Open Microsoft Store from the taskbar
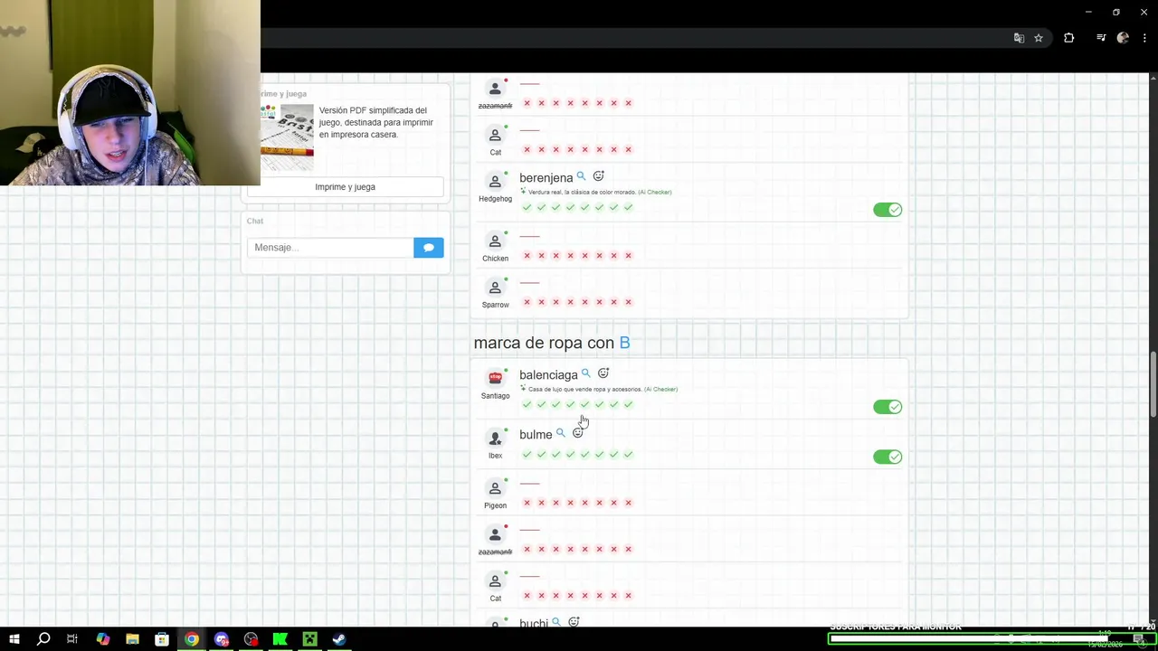Image resolution: width=1158 pixels, height=651 pixels. 162,639
